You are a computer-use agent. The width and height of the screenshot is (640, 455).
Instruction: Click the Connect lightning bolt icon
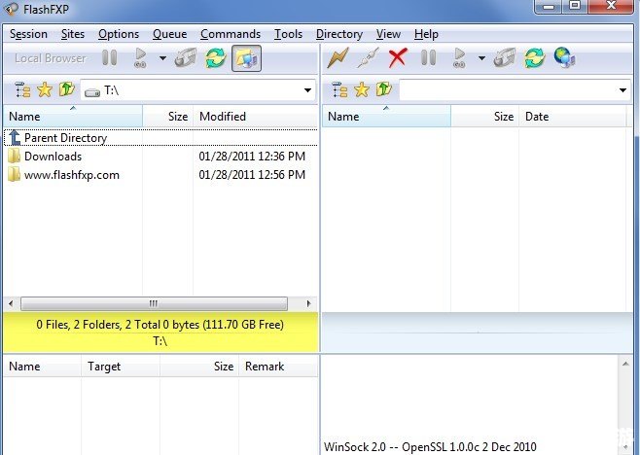click(x=338, y=58)
